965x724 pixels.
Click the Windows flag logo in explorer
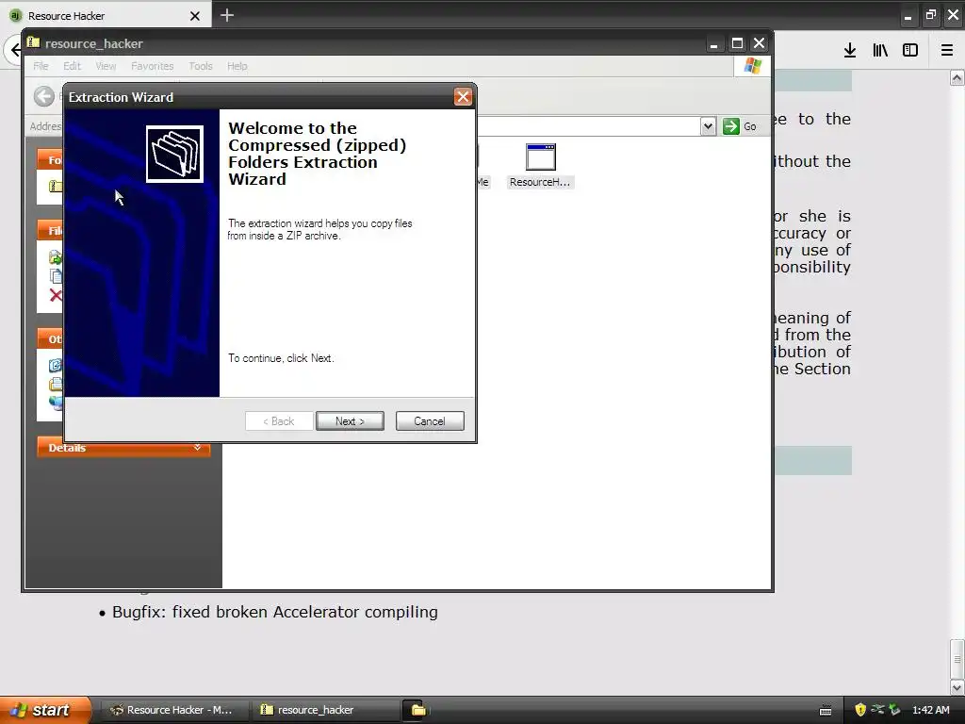coord(752,66)
